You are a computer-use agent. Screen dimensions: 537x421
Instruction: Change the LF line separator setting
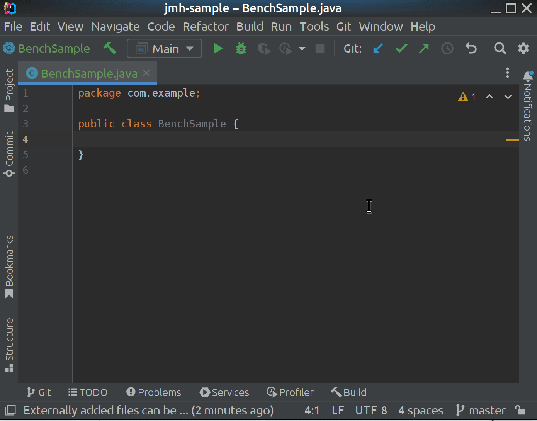[x=338, y=410]
